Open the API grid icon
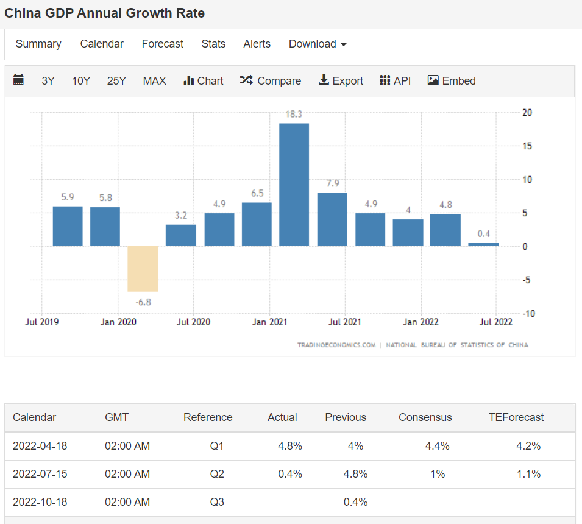This screenshot has width=582, height=524. pyautogui.click(x=385, y=80)
